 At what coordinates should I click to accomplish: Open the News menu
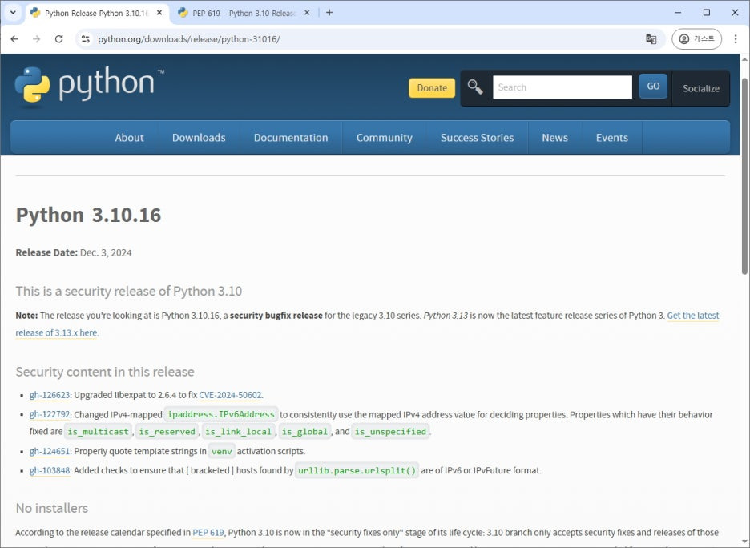coord(554,138)
